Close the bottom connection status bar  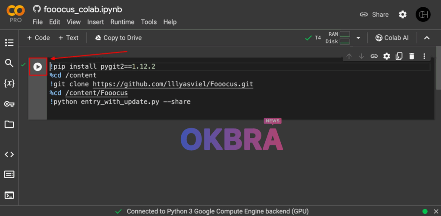(436, 211)
